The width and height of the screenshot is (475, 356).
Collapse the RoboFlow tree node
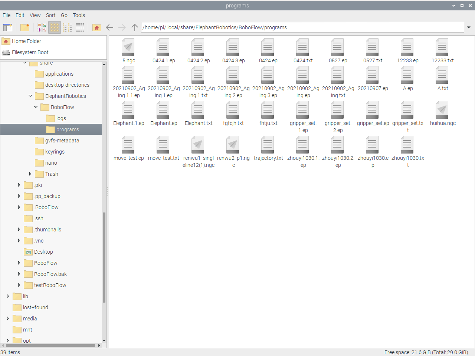(x=36, y=107)
